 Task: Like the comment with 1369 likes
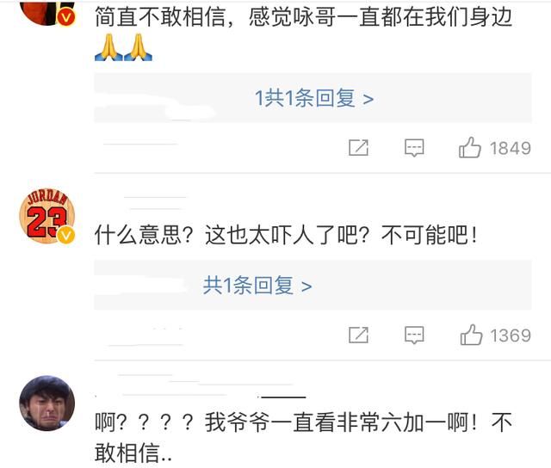point(471,335)
